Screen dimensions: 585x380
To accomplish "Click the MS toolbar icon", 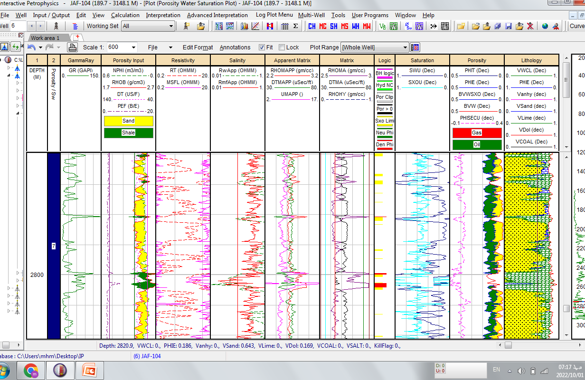I will 345,26.
